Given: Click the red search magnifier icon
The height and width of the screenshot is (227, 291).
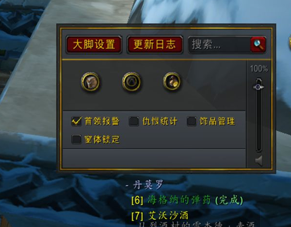Looking at the screenshot, I should click(258, 44).
